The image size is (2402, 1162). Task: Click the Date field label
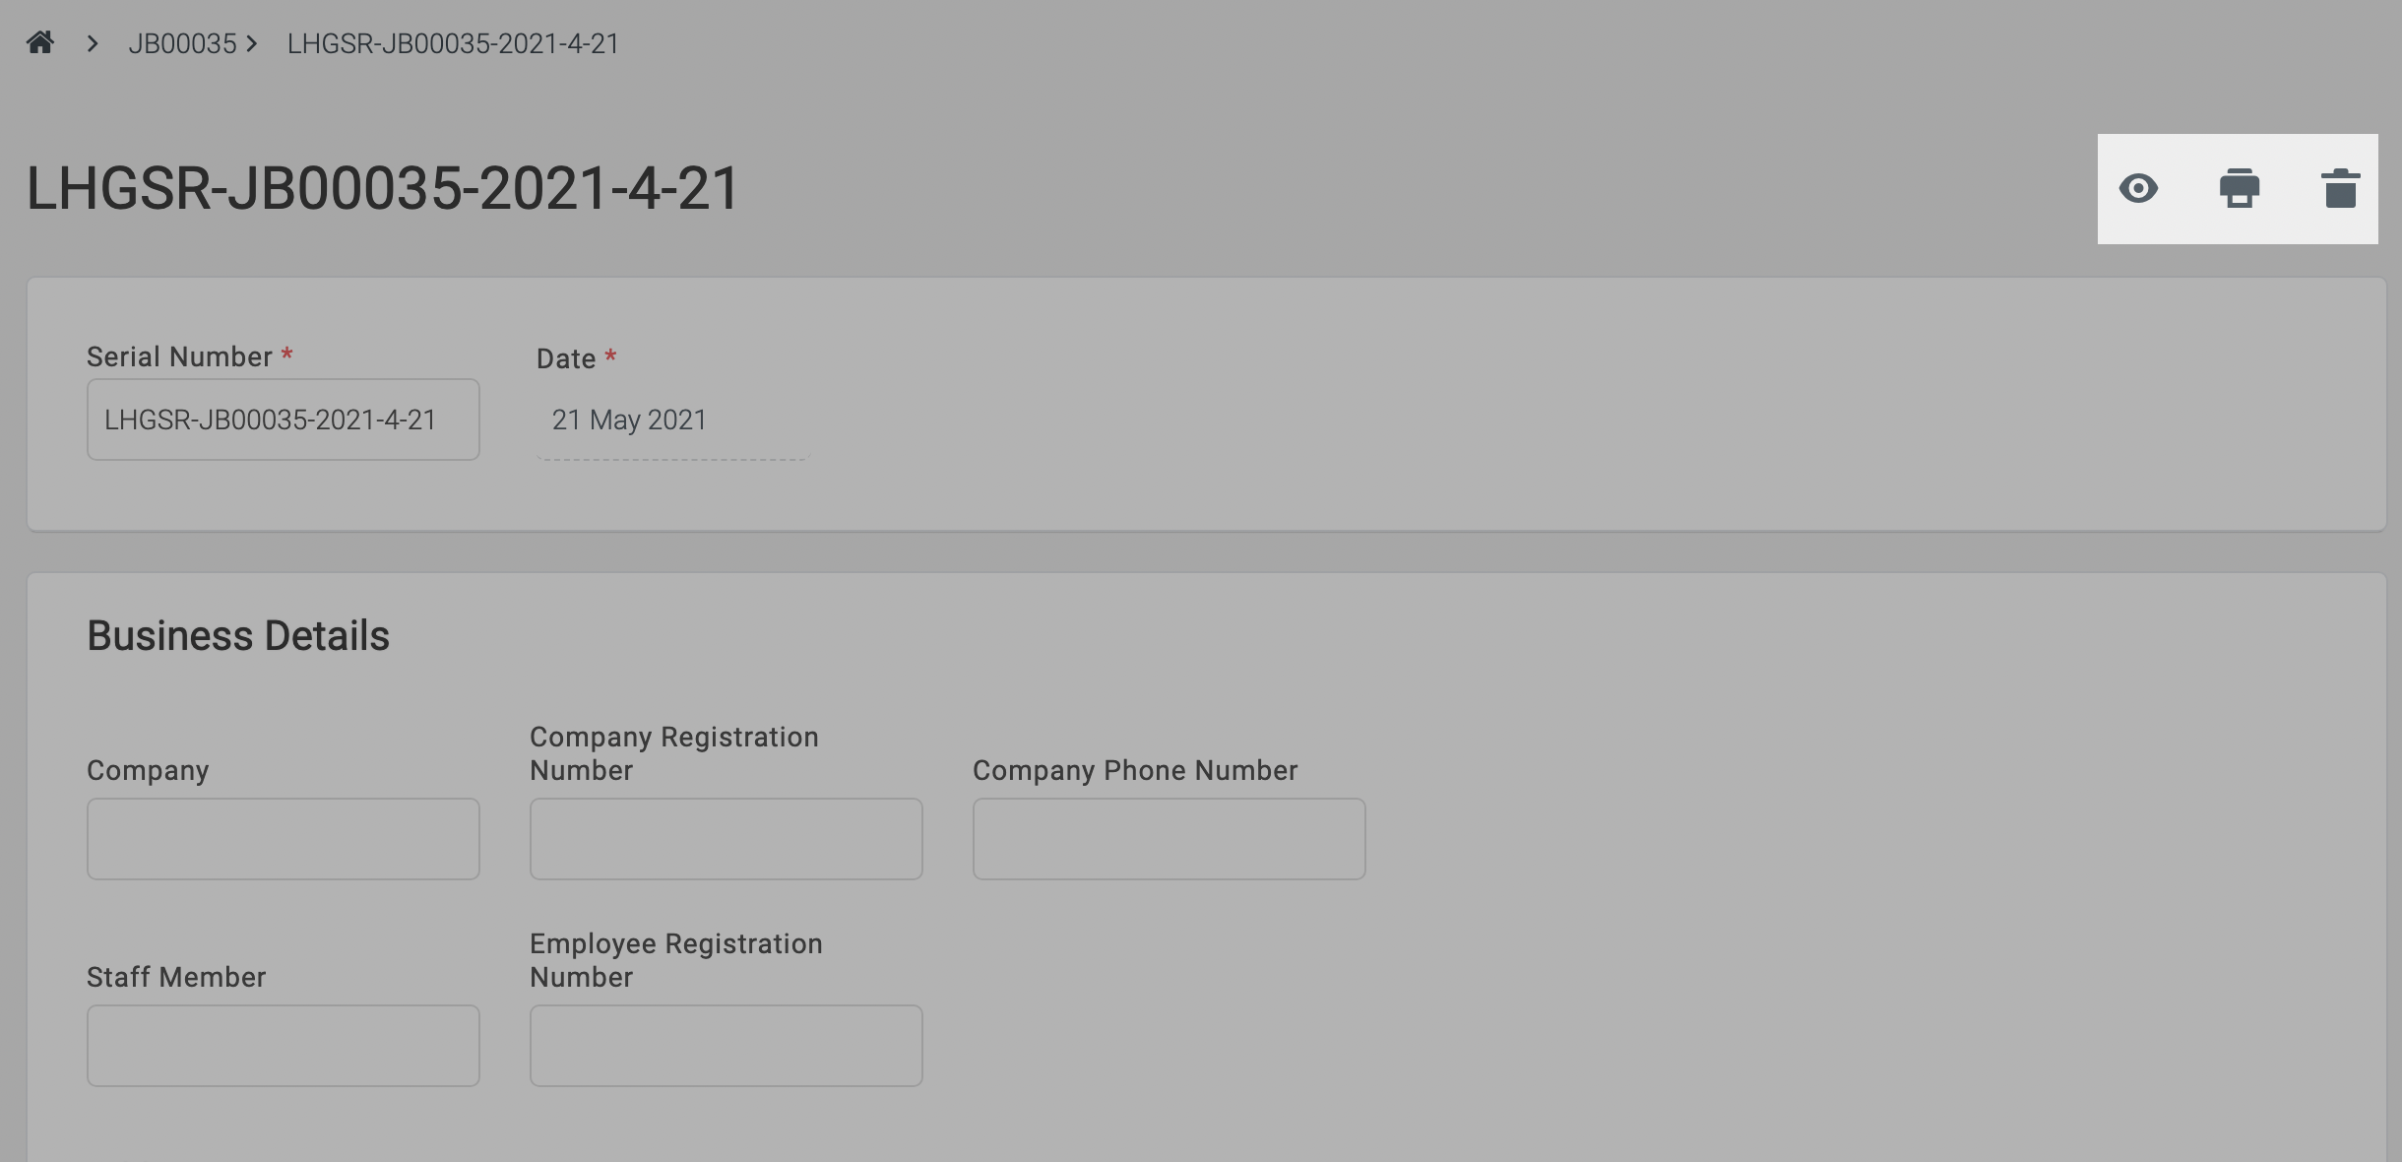566,358
